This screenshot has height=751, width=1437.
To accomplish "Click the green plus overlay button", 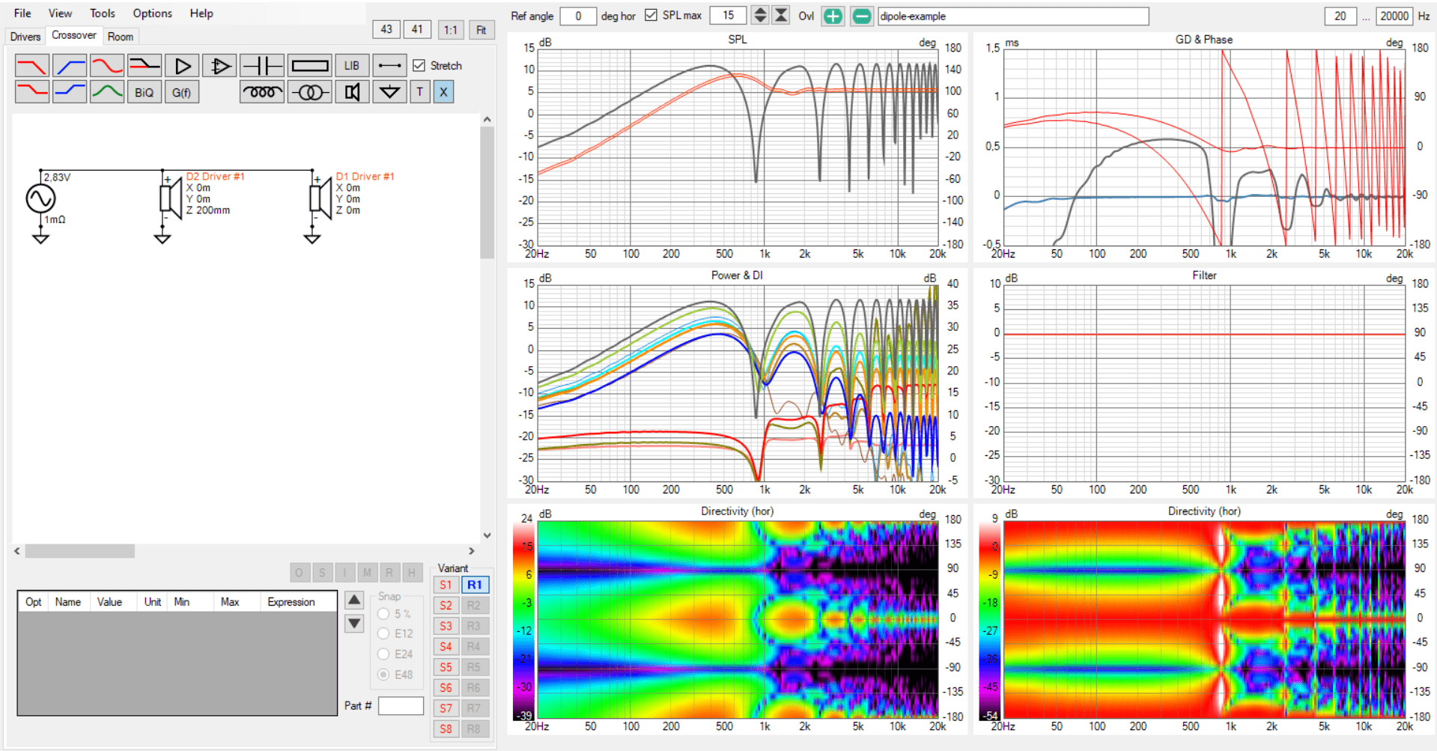I will 833,16.
